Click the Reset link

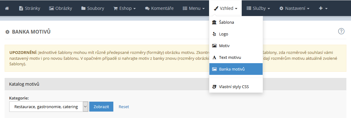pos(124,107)
